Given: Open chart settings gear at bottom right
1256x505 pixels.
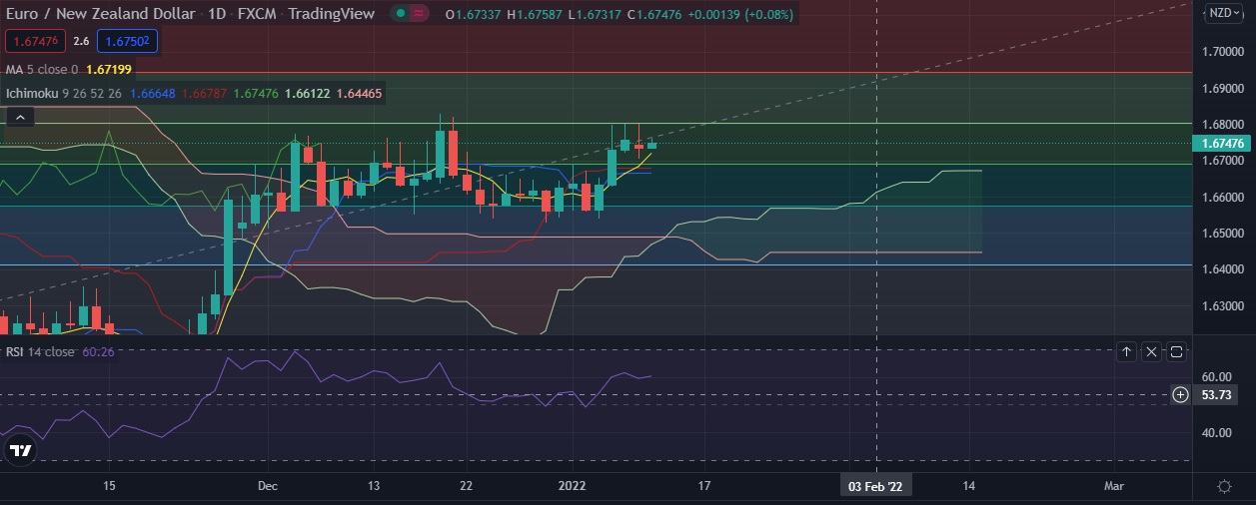Looking at the screenshot, I should click(x=1224, y=486).
